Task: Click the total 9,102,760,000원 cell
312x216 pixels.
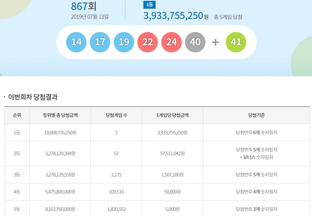Action: click(x=60, y=208)
